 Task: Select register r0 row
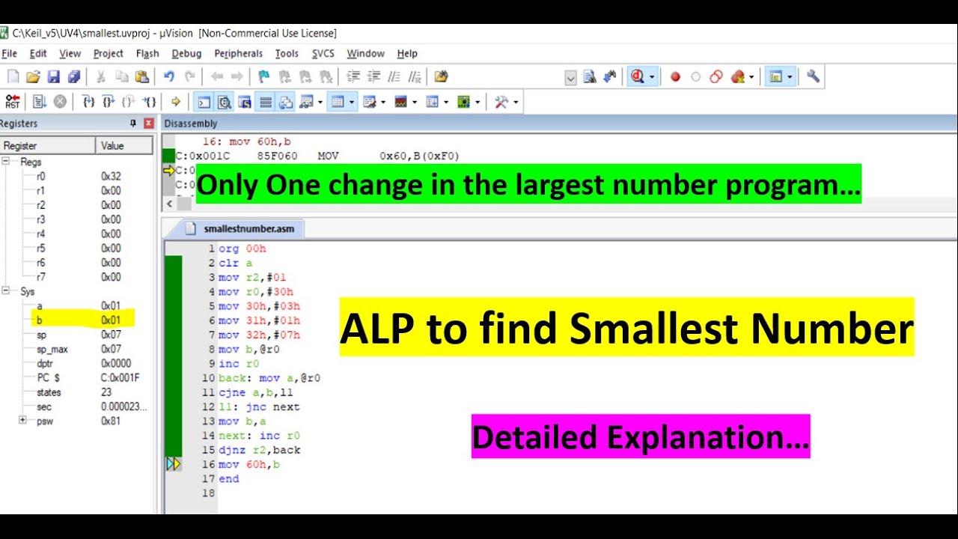coord(76,176)
